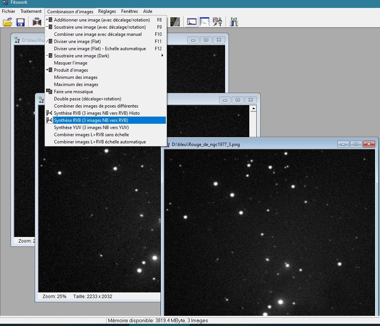Screen dimensions: 380x326
Task: Click the Rouge_de_ngc1977_3.png window title icon
Action: (168, 145)
